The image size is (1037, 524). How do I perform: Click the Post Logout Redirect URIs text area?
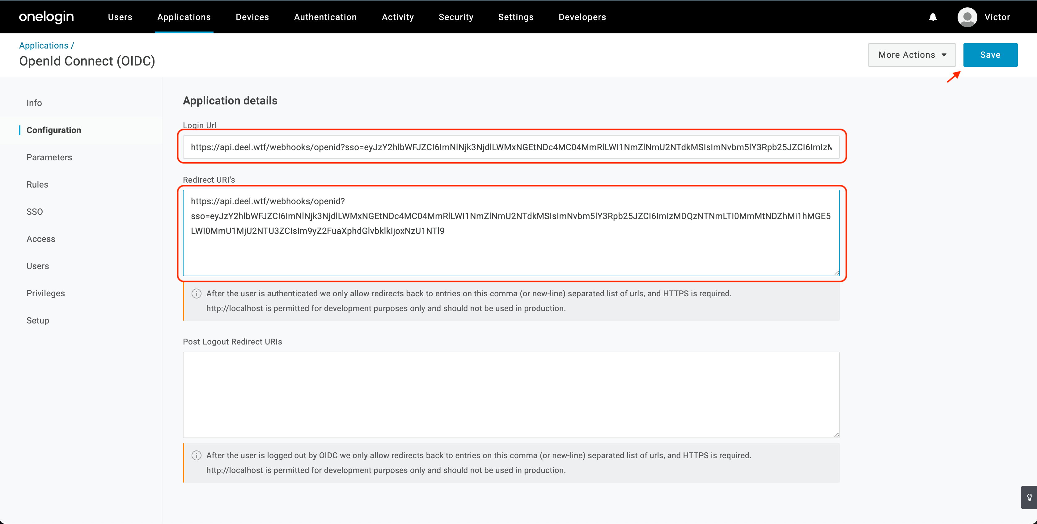click(511, 395)
